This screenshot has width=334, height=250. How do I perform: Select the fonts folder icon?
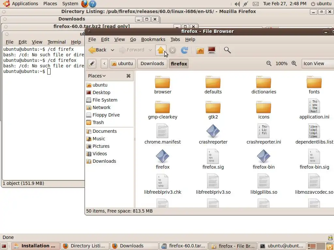[x=314, y=82]
